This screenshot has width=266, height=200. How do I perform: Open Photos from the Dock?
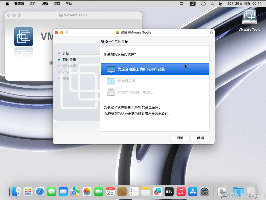(87, 192)
